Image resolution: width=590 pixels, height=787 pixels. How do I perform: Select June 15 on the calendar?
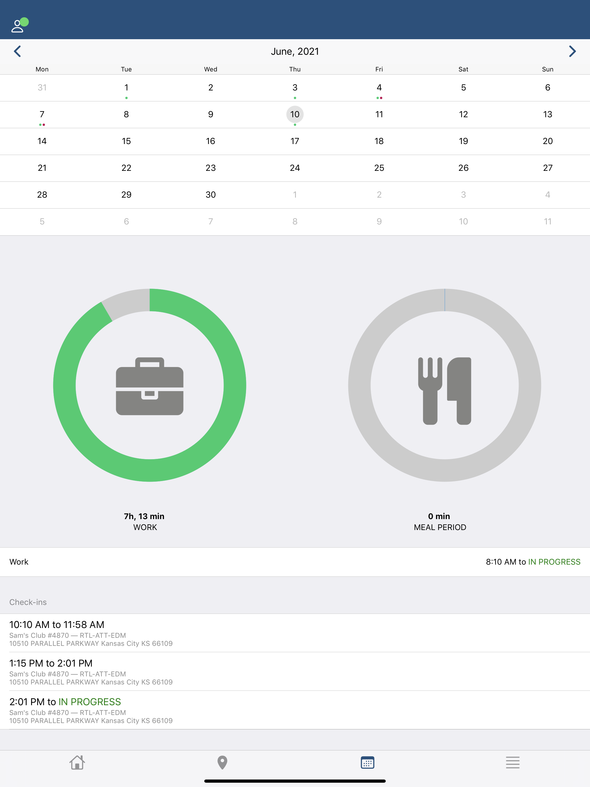[x=126, y=141]
